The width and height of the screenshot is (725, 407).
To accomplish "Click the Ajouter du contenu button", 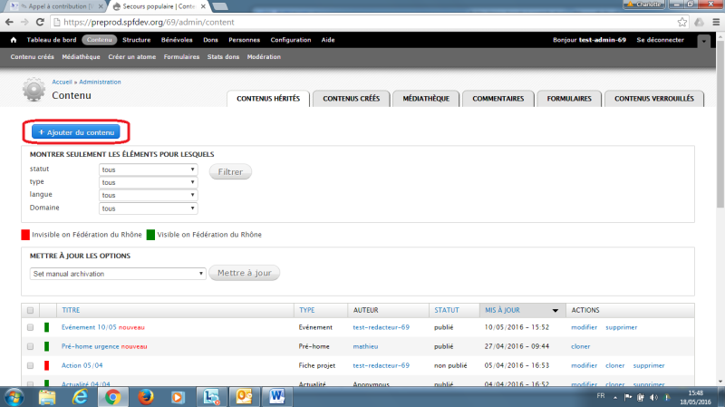I will click(x=76, y=132).
